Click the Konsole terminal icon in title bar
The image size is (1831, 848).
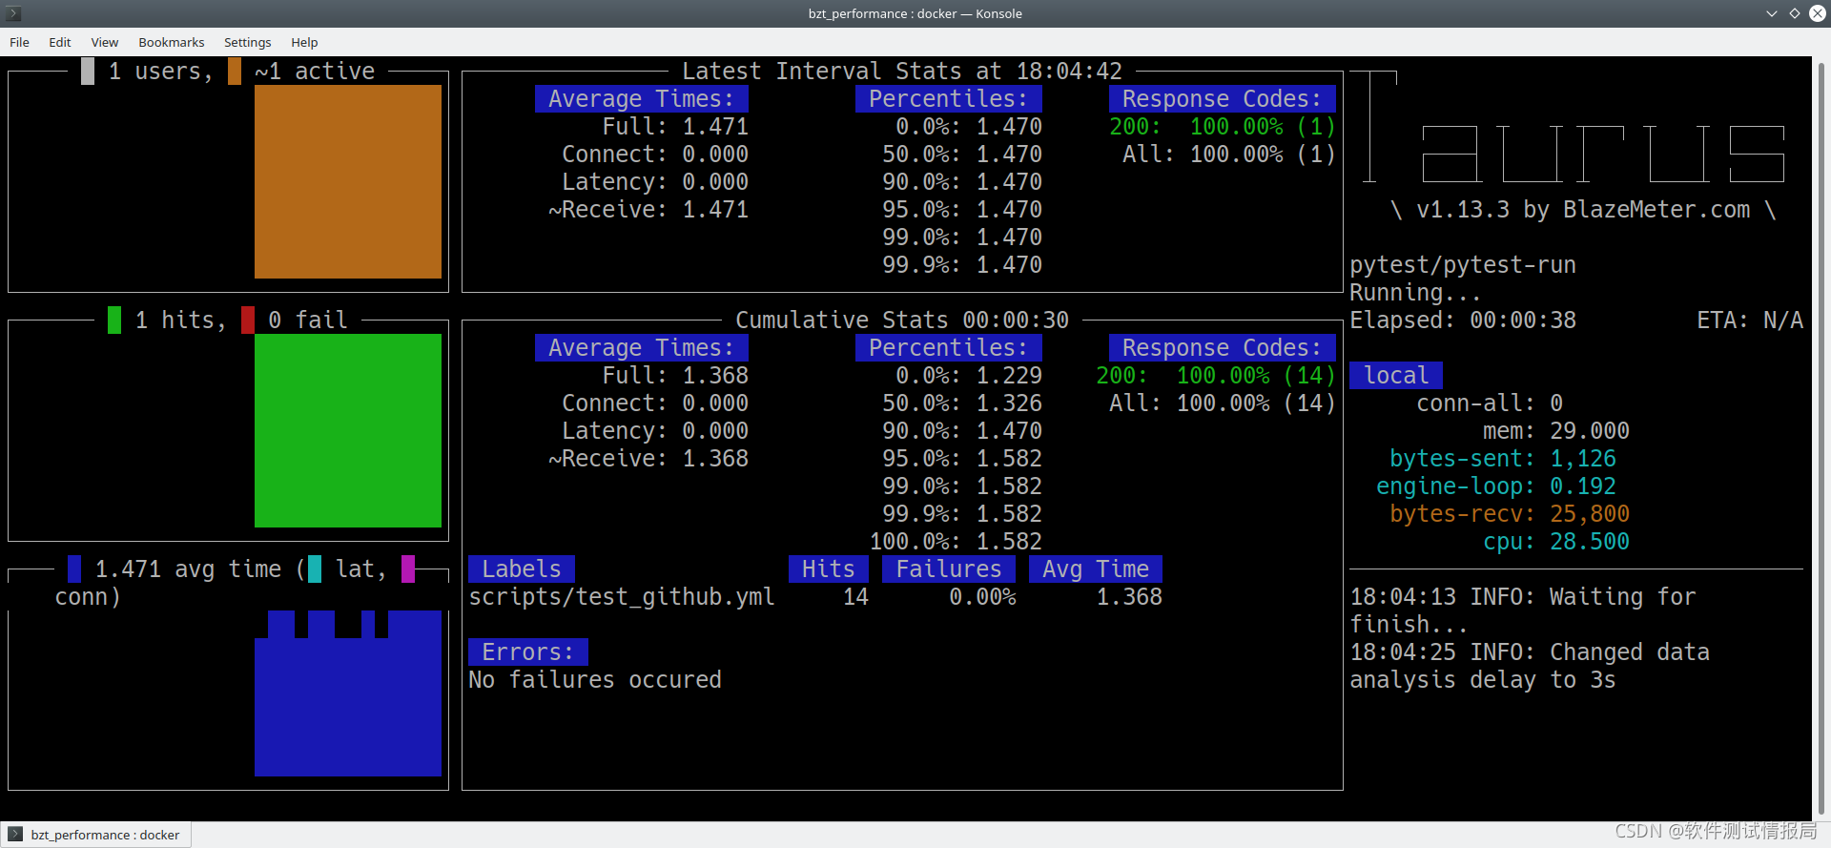13,13
